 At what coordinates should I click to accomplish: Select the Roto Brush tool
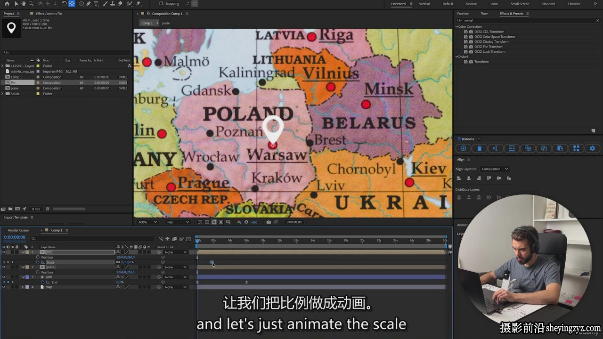(130, 4)
